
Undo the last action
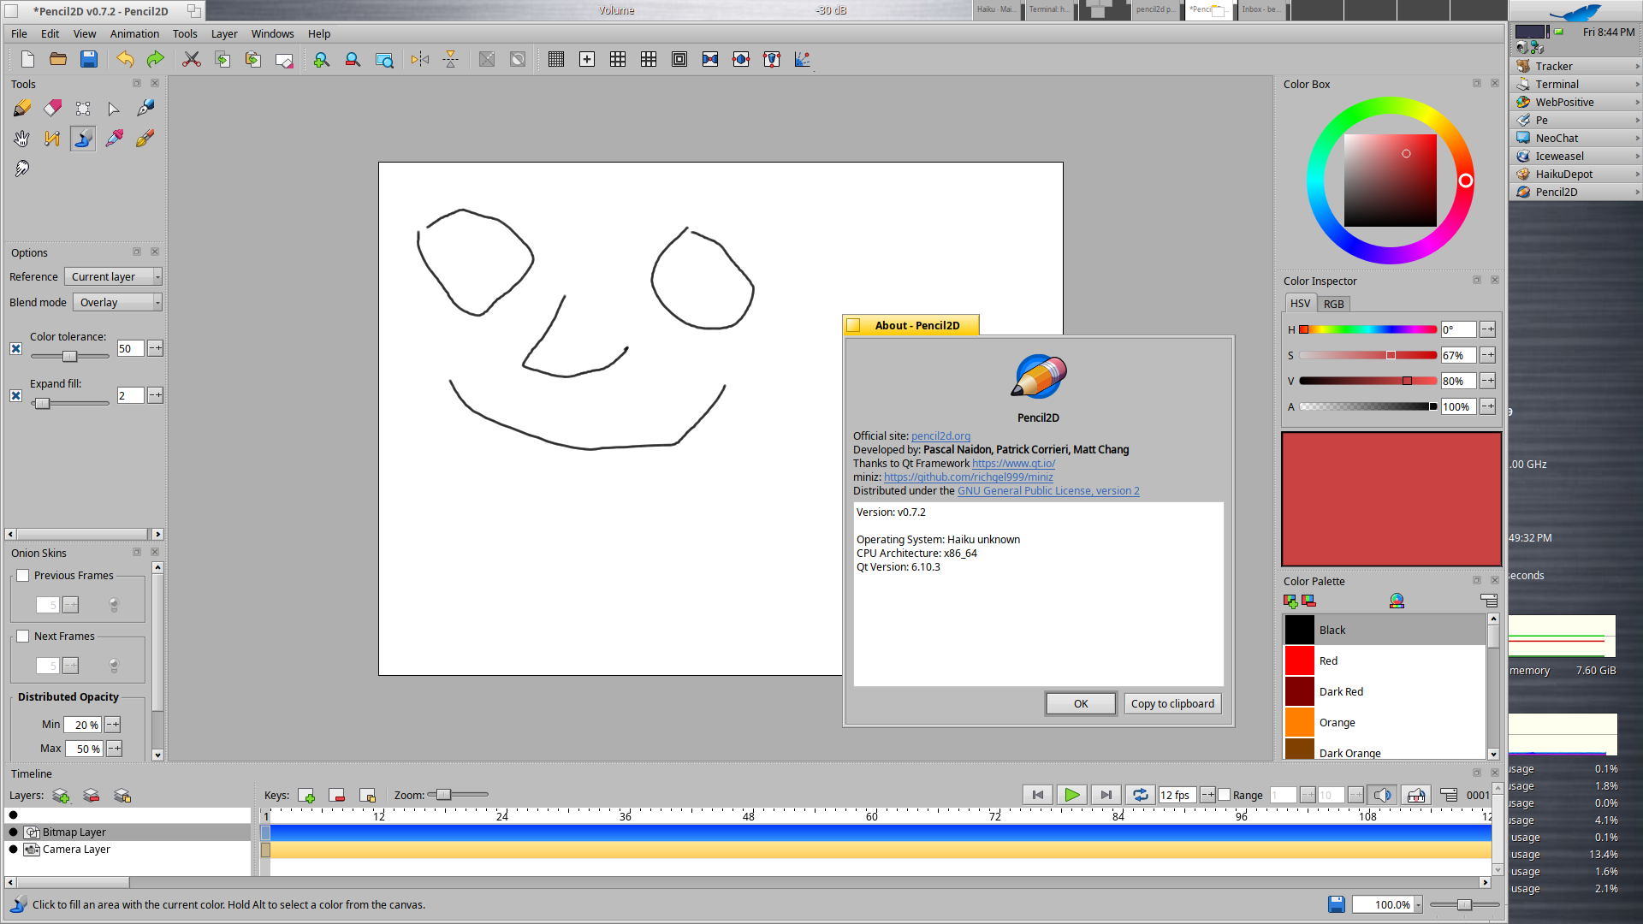pyautogui.click(x=125, y=59)
